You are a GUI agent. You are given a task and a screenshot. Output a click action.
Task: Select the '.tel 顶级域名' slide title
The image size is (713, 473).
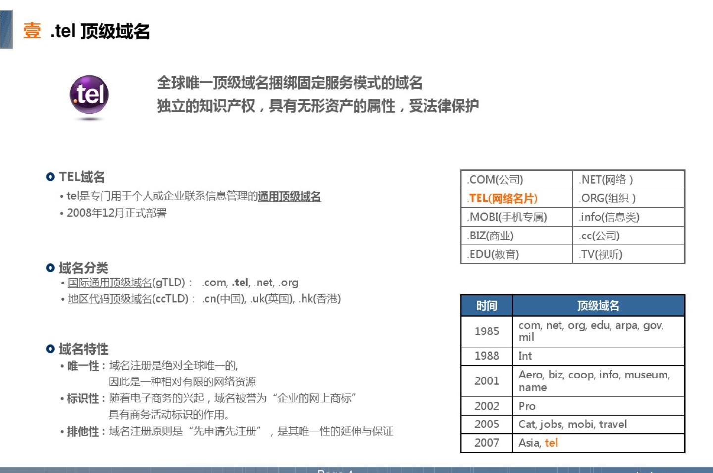(100, 31)
